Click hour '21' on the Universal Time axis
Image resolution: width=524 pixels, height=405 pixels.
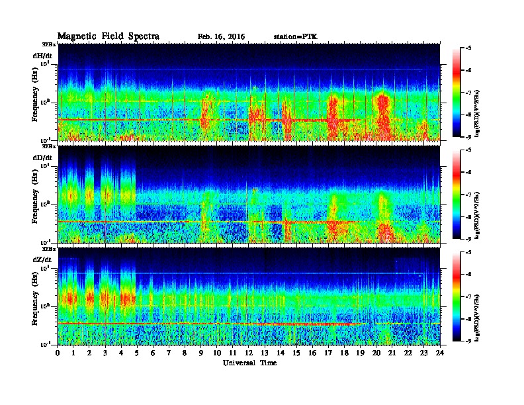(392, 353)
